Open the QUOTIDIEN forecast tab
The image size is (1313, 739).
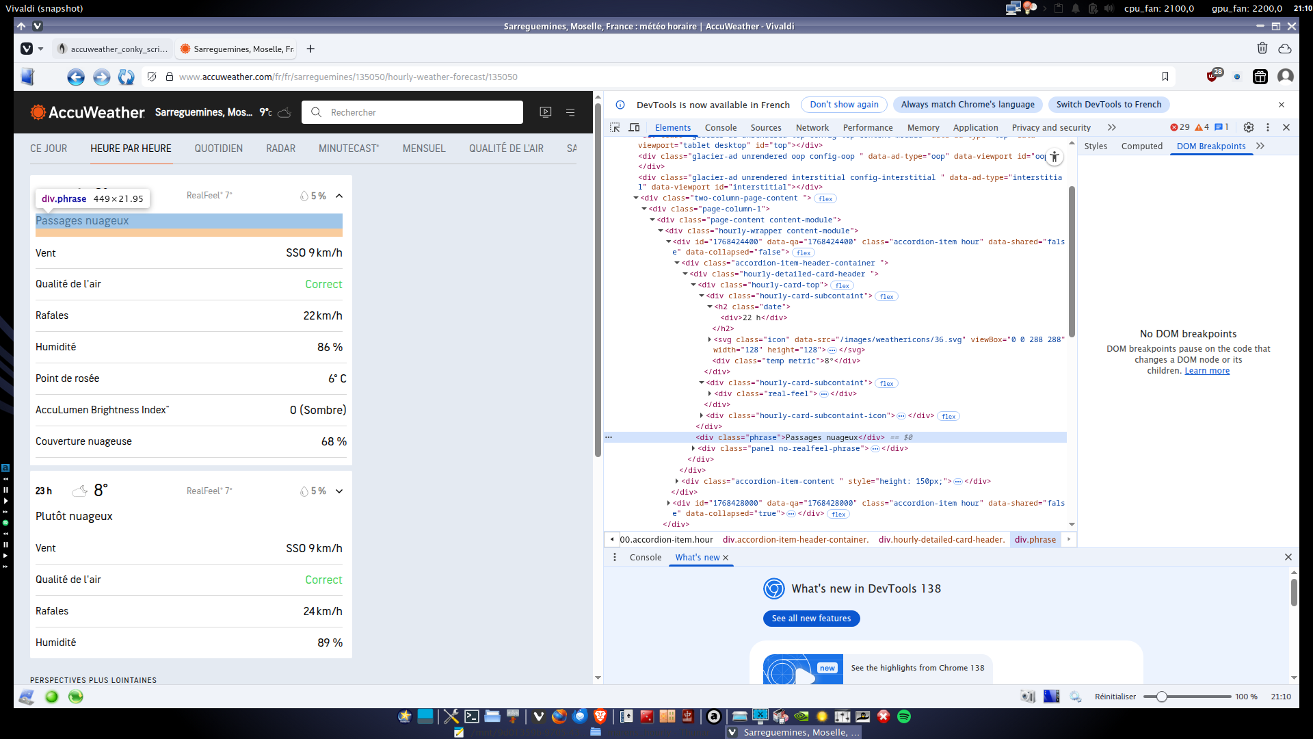218,148
